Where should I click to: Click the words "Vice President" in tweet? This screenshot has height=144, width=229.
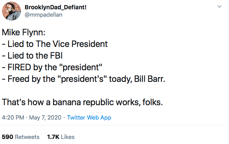[x=80, y=44]
